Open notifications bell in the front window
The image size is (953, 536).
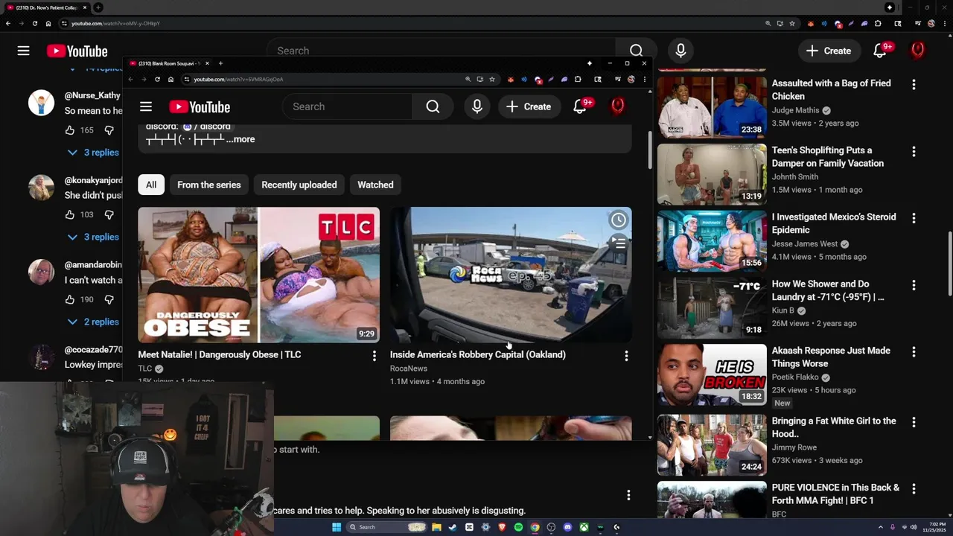point(580,106)
